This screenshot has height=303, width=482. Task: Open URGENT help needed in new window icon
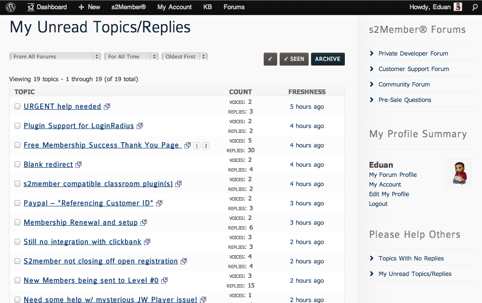tap(107, 106)
